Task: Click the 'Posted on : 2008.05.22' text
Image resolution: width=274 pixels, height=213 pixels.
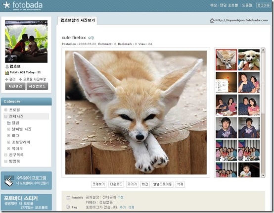Action: (79, 44)
